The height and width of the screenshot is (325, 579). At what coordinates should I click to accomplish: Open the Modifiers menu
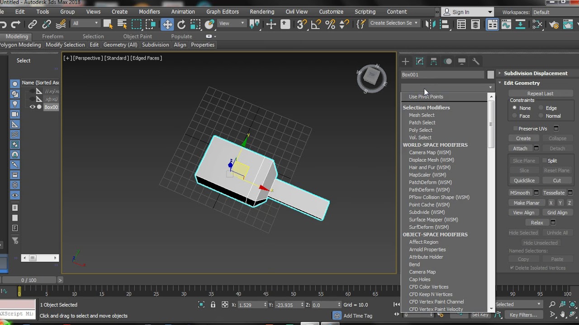click(x=149, y=12)
